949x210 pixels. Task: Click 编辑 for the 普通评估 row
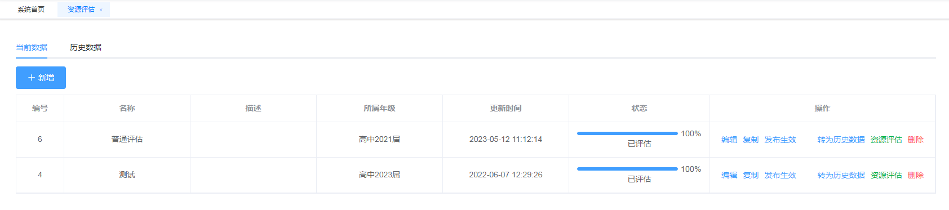pos(729,140)
